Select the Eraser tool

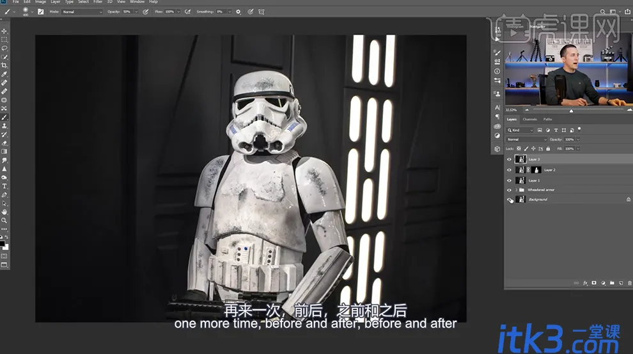coord(4,143)
